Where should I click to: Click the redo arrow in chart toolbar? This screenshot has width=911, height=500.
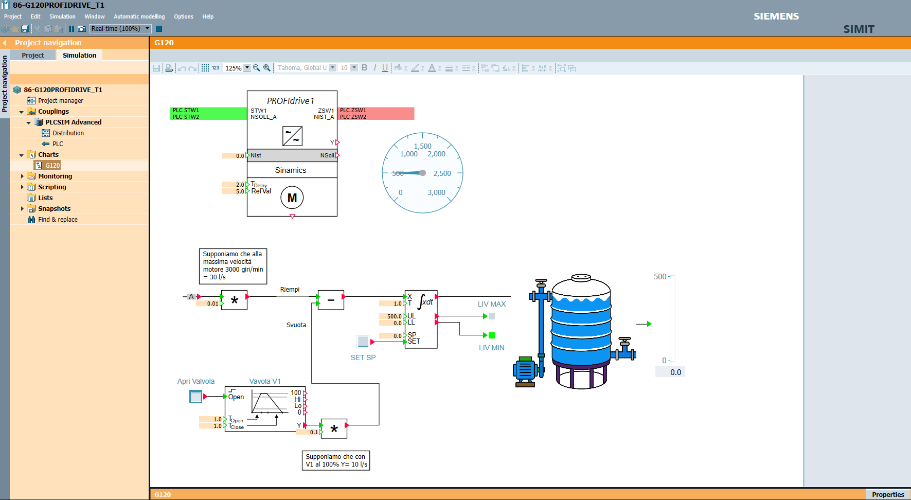point(192,68)
